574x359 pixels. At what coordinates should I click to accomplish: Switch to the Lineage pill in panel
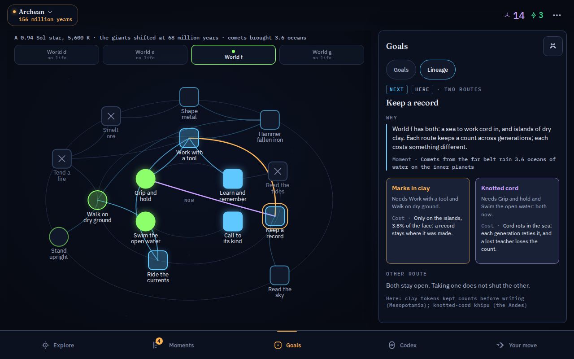pos(438,70)
